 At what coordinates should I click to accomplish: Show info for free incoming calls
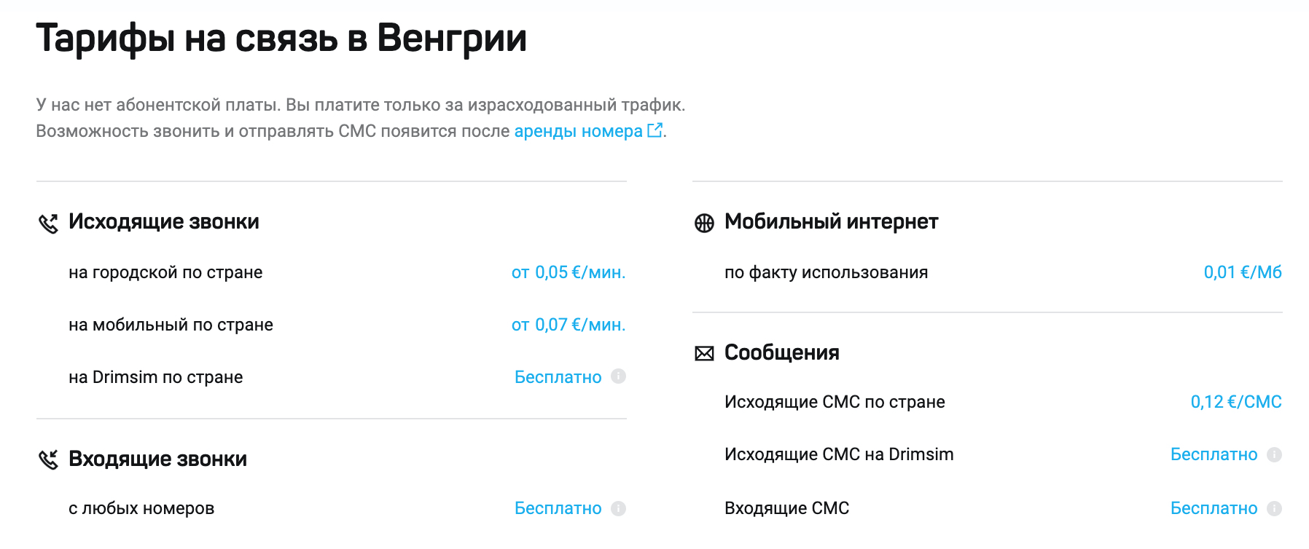point(618,508)
